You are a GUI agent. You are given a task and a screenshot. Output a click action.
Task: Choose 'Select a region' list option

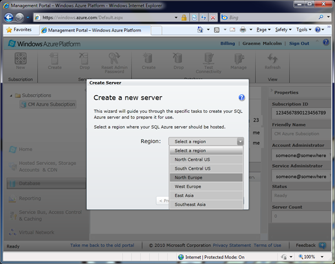206,151
